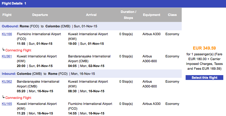Screen dimensions: 226x116
Task: Click the fare breakdown text under price
Action: 204,61
